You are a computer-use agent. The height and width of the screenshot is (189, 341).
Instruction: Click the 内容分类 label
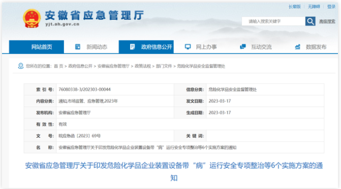[45, 101]
